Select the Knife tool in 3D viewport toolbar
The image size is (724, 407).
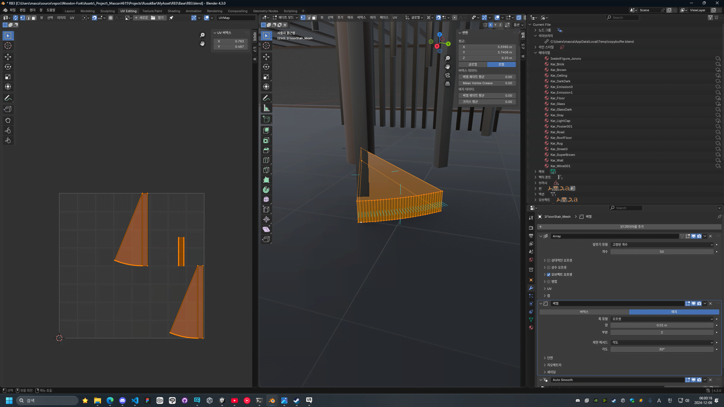coord(266,170)
